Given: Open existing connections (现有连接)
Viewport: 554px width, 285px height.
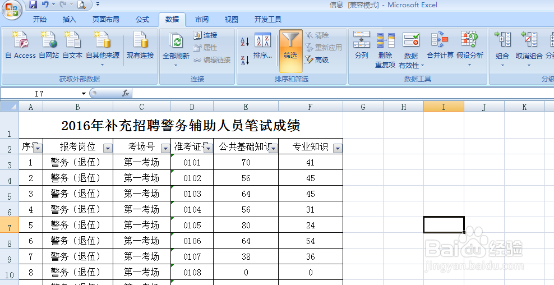Looking at the screenshot, I should 140,44.
